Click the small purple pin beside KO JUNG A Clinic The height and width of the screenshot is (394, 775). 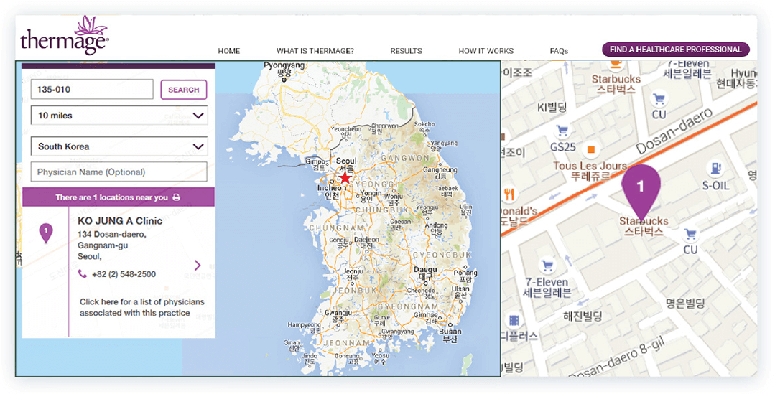(x=46, y=233)
